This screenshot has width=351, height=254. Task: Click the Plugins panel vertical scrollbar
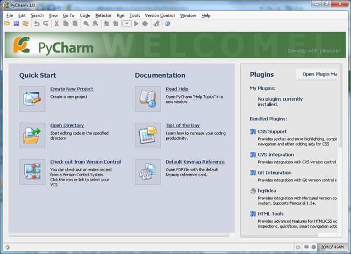pos(339,106)
